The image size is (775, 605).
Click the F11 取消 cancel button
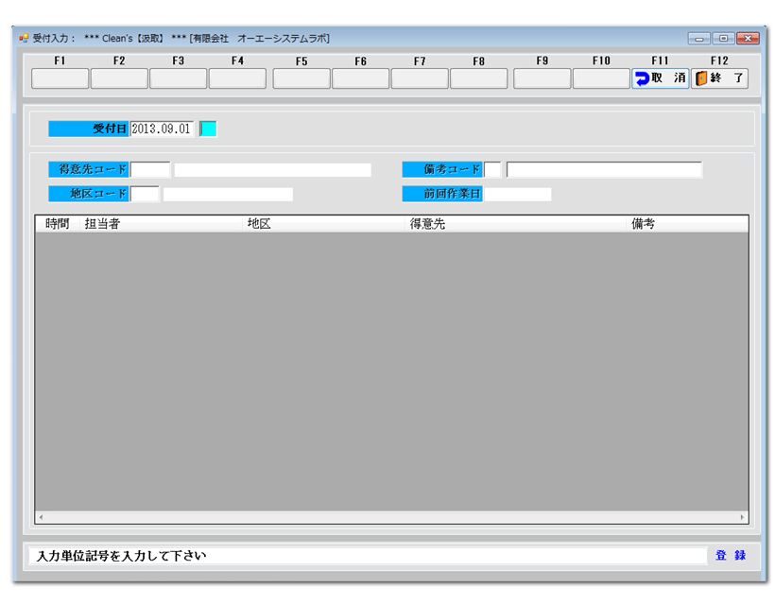click(x=660, y=78)
